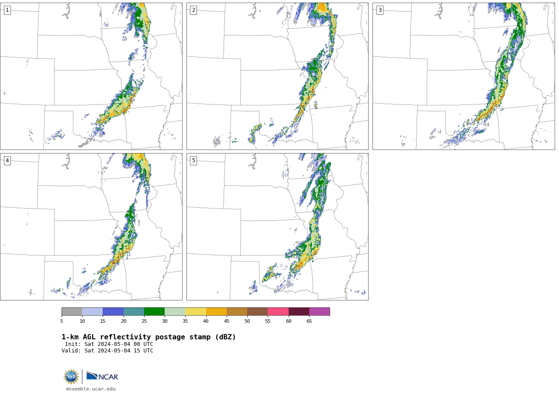Click the blue 15-20 dBZ swatch

(113, 311)
